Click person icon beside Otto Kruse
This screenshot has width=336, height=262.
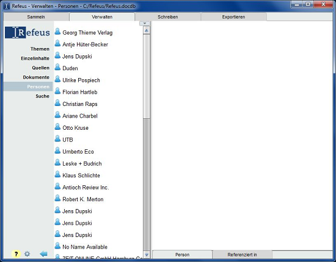[x=57, y=127]
